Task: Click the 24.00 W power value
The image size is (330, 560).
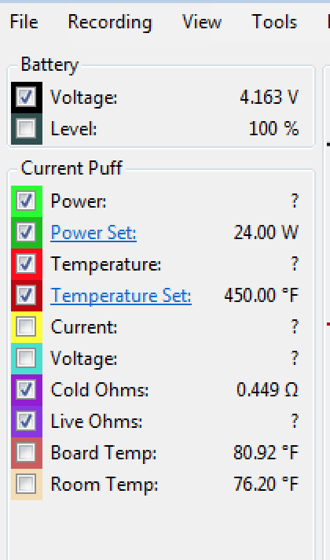Action: pyautogui.click(x=266, y=233)
